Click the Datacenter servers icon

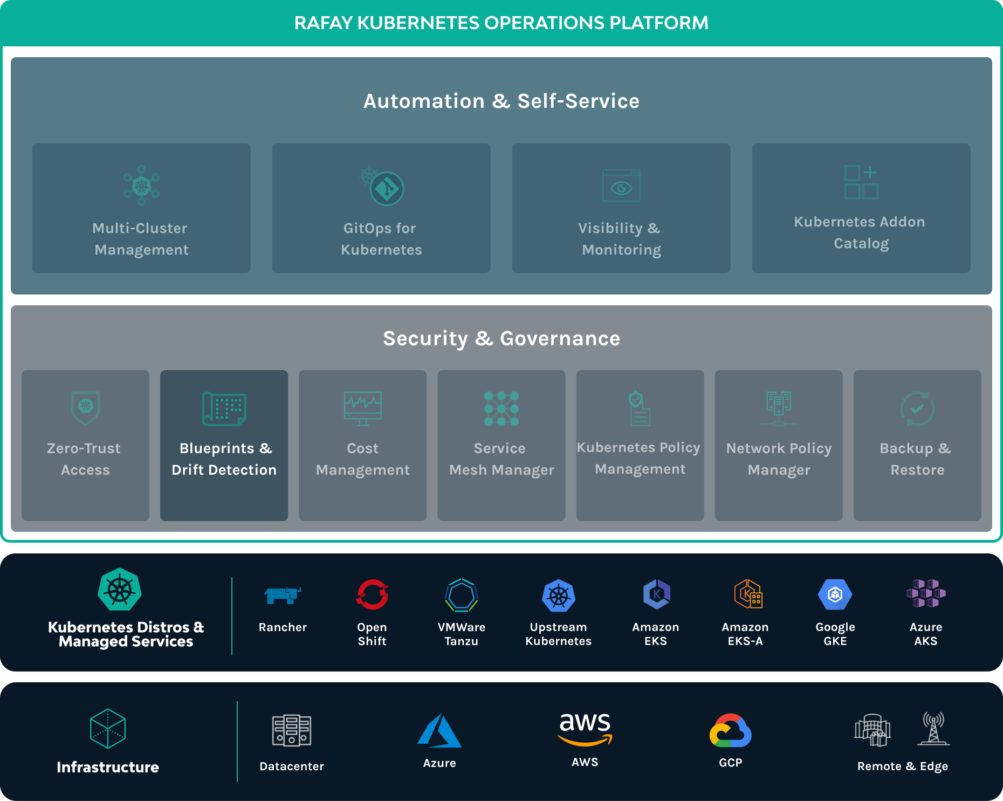[292, 730]
